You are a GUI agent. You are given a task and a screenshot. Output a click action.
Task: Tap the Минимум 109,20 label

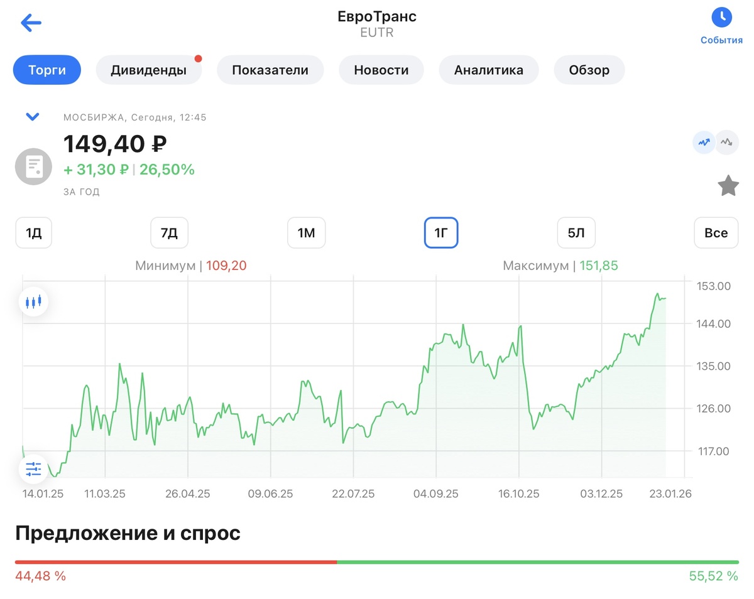(191, 266)
